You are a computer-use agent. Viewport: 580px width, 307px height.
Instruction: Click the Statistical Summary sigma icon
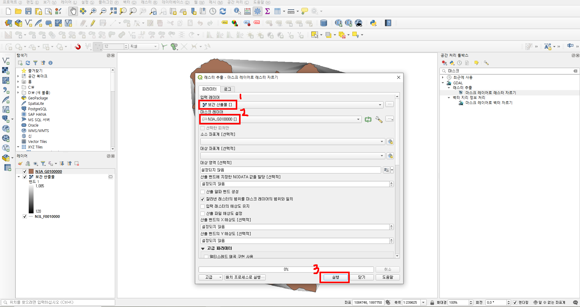click(267, 11)
